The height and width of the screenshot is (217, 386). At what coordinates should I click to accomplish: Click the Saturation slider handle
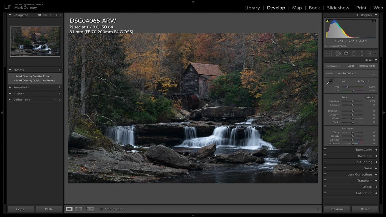(x=353, y=143)
